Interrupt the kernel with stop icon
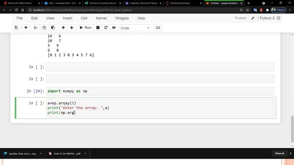This screenshot has height=165, width=294. tap(98, 27)
